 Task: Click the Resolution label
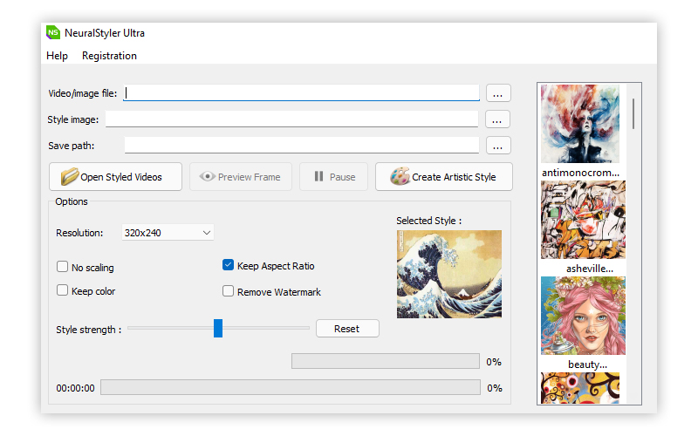pyautogui.click(x=79, y=233)
